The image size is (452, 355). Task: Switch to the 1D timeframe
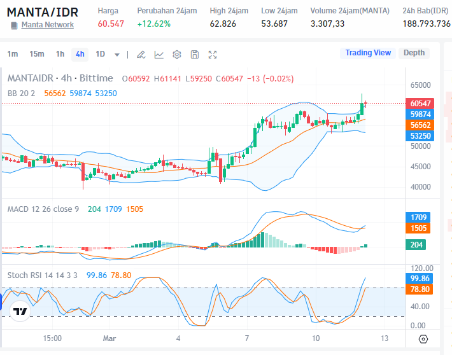click(x=100, y=54)
